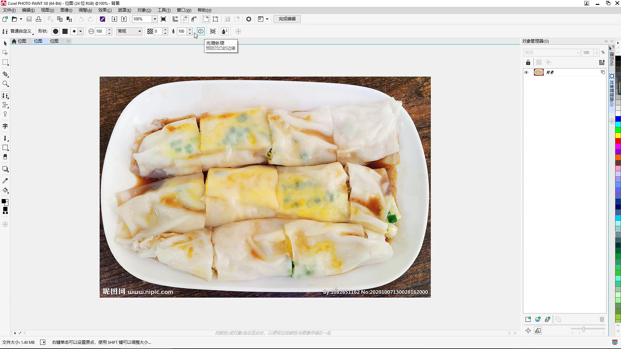Toggle clone from saved button
The image size is (621, 349).
(x=225, y=31)
